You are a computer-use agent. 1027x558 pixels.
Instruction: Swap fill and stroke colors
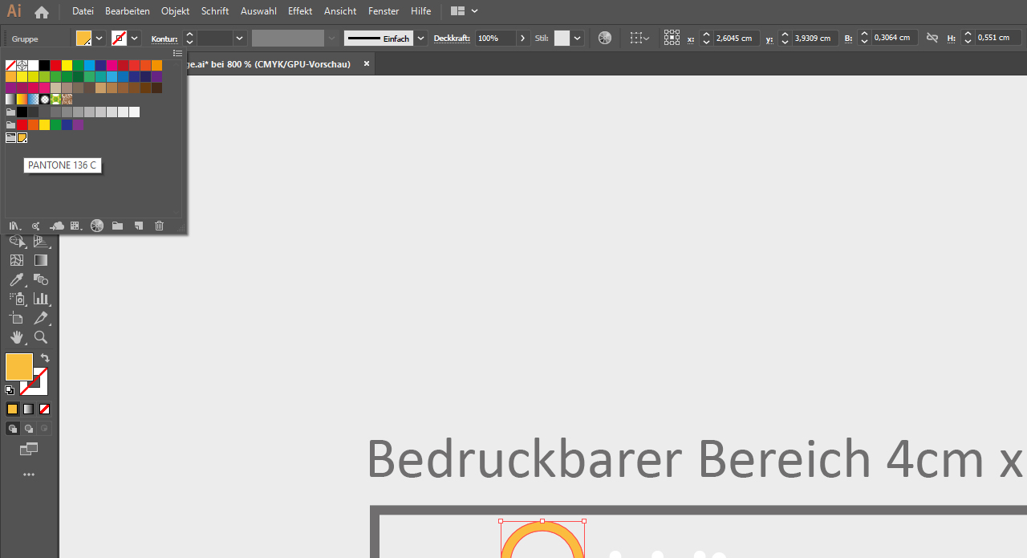pos(45,358)
